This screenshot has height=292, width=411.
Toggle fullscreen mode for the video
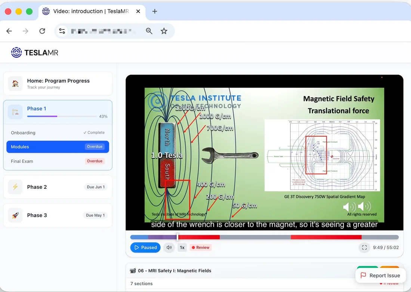click(364, 247)
